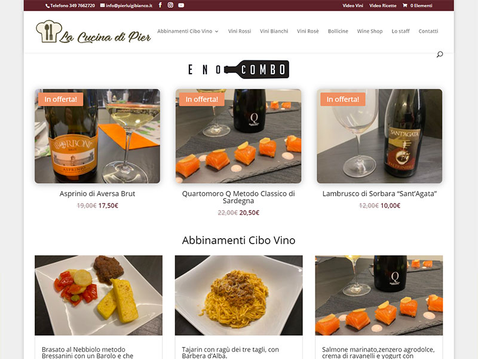
Task: Open the Facebook page icon
Action: pos(160,5)
